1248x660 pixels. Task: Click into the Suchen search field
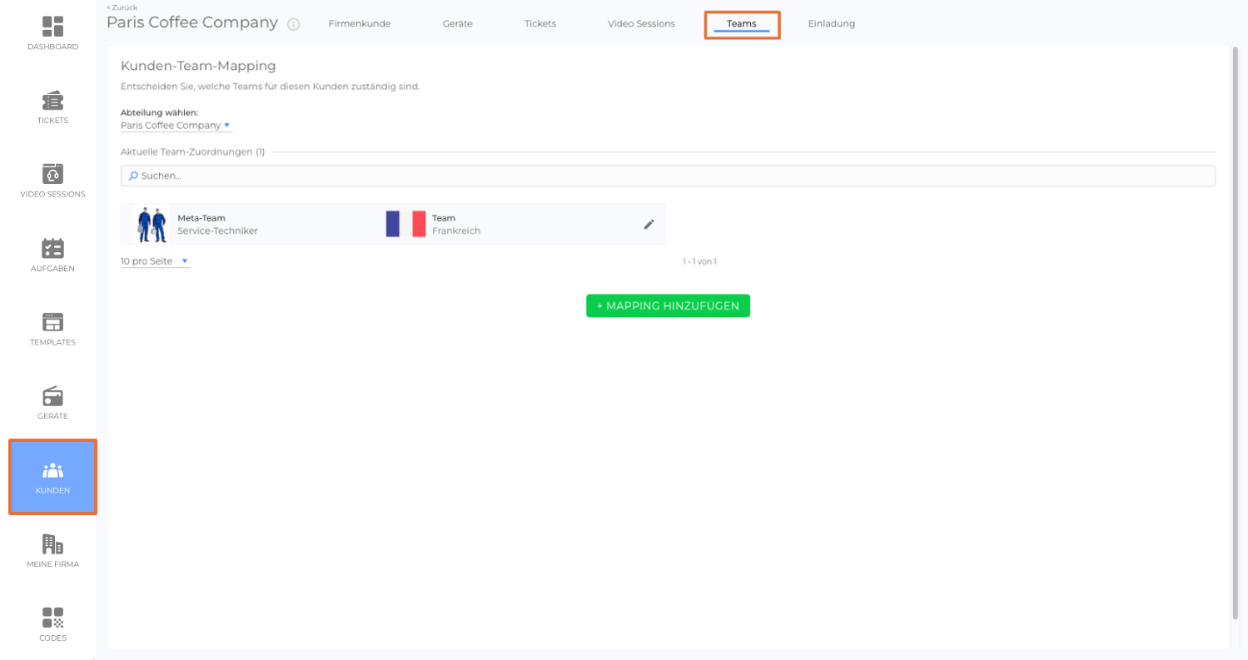[x=668, y=176]
